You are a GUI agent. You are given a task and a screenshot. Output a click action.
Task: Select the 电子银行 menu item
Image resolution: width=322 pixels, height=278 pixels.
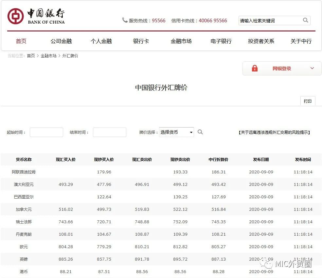pyautogui.click(x=221, y=41)
